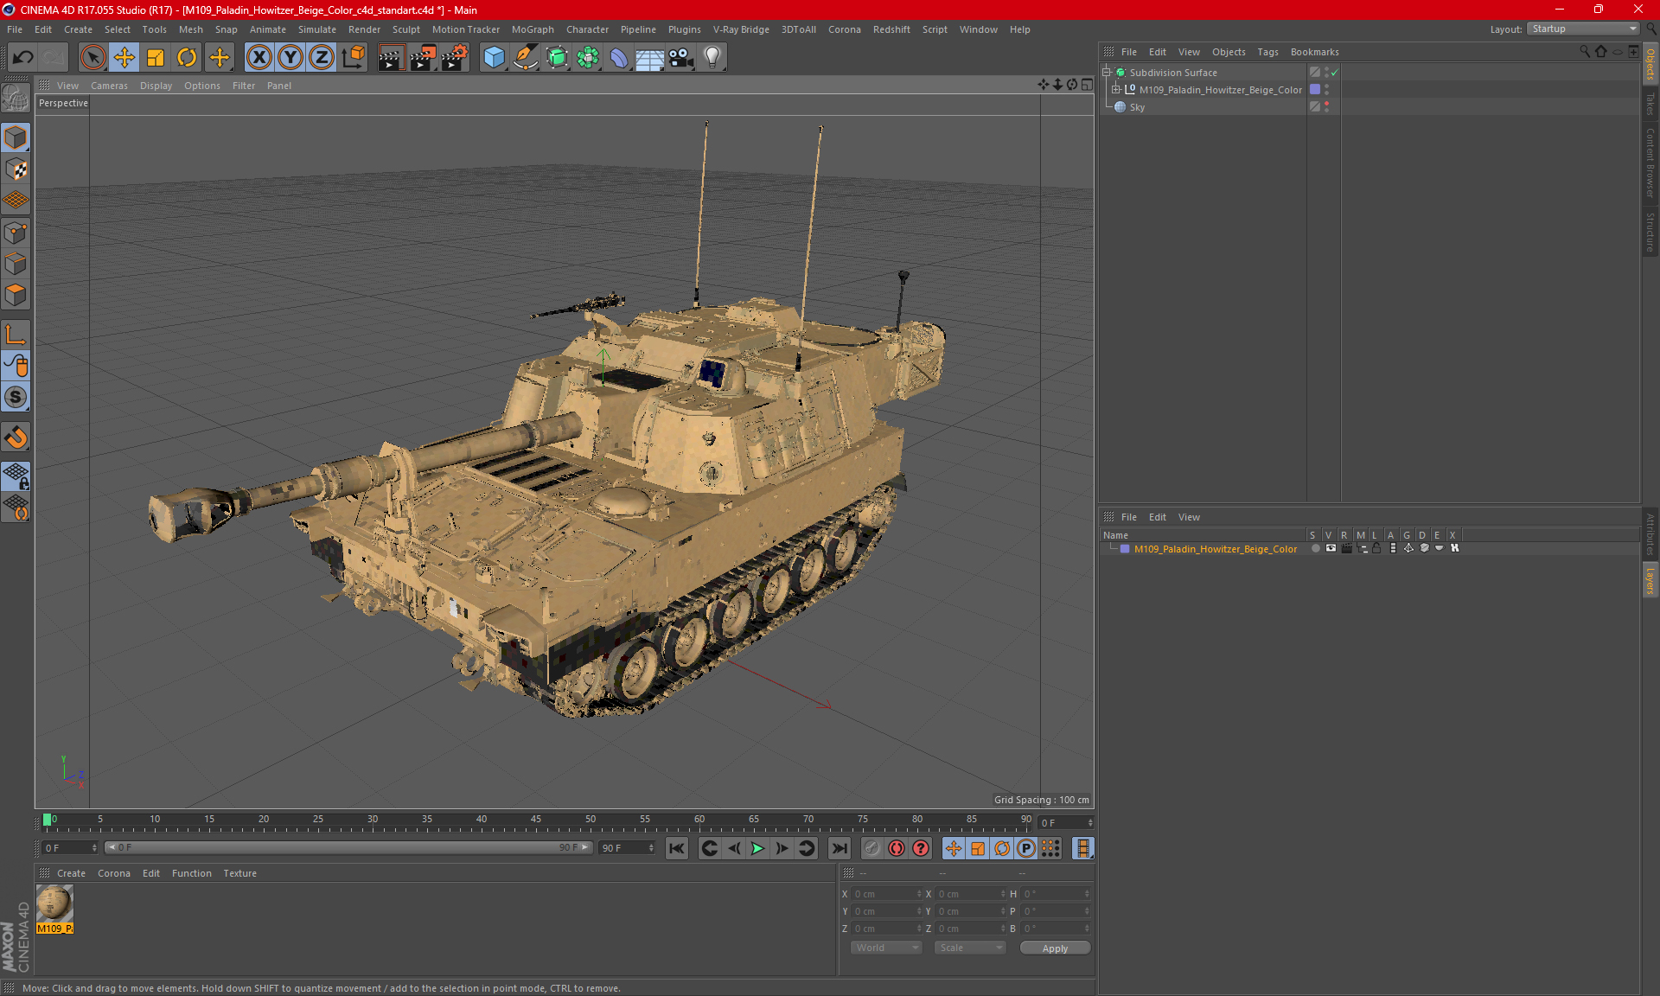Click the Undo arrow icon
Viewport: 1660px width, 996px height.
[23, 58]
